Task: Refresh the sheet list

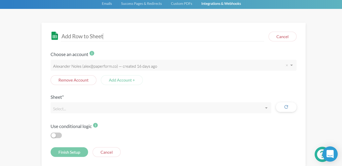Action: (x=286, y=107)
